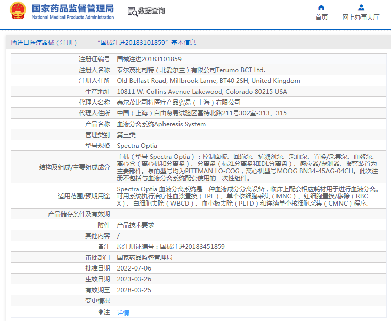The height and width of the screenshot is (321, 391).
Task: Click the document icon before 进口医疗器械
Action: (x=14, y=43)
